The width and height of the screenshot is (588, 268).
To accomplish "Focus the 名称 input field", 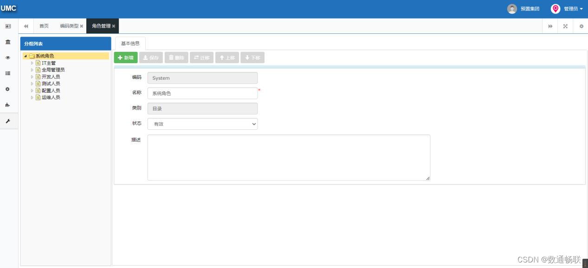I will pyautogui.click(x=202, y=93).
